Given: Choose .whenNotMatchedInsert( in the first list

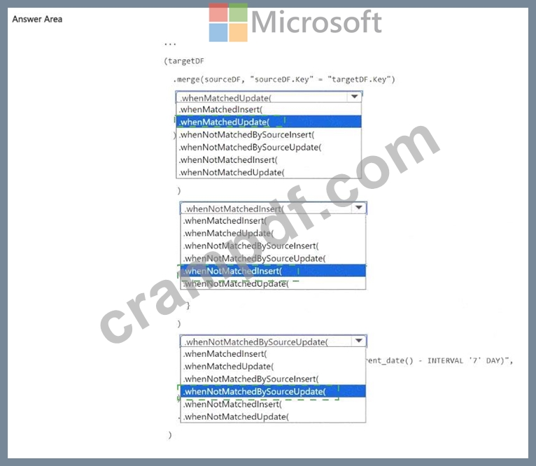Looking at the screenshot, I should pos(269,160).
